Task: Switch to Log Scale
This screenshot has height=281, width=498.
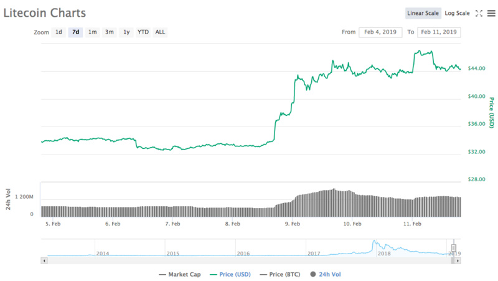Action: 457,13
